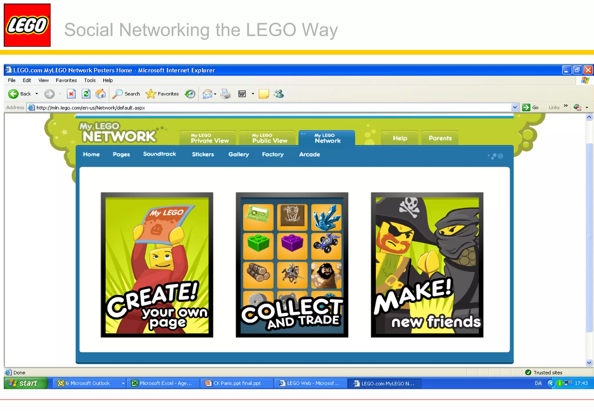Open the Collect and Trade poster

click(x=292, y=265)
